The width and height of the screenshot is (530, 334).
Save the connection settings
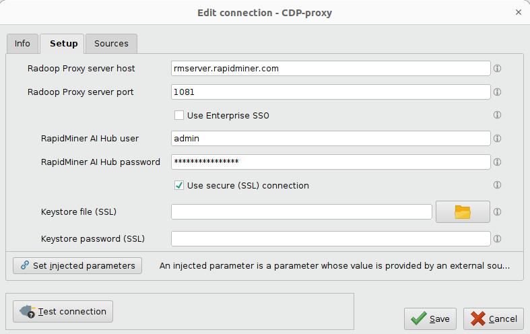pos(431,319)
